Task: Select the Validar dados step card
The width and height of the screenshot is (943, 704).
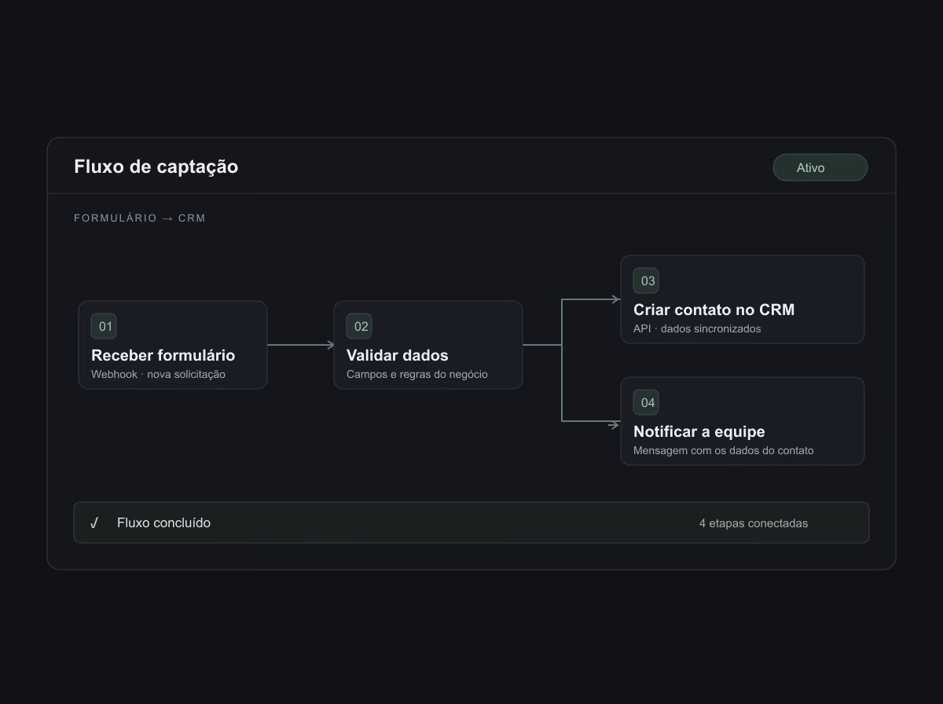Action: tap(428, 345)
